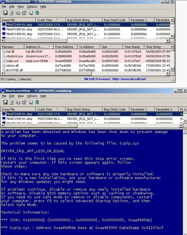Click Parameter 2 column header in blue-screen window

(x=166, y=109)
